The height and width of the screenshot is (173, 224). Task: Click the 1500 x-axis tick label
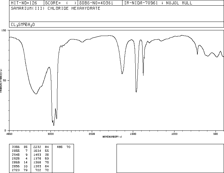point(133,134)
